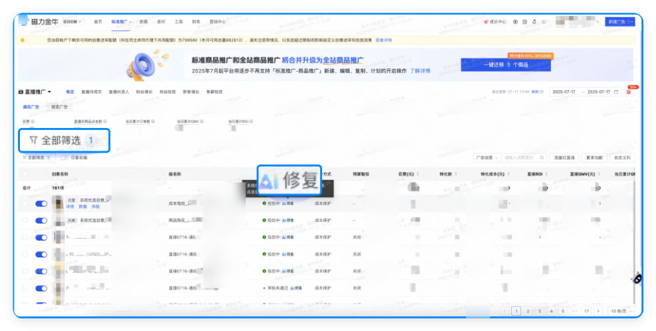Open the account switcher beside the 磁力金牛 logo

point(72,22)
